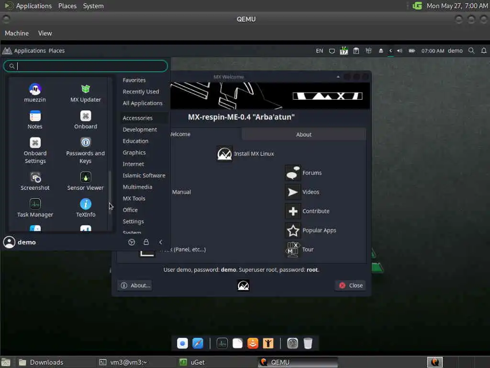Image resolution: width=490 pixels, height=368 pixels.
Task: Select the Development category
Action: [x=140, y=129]
